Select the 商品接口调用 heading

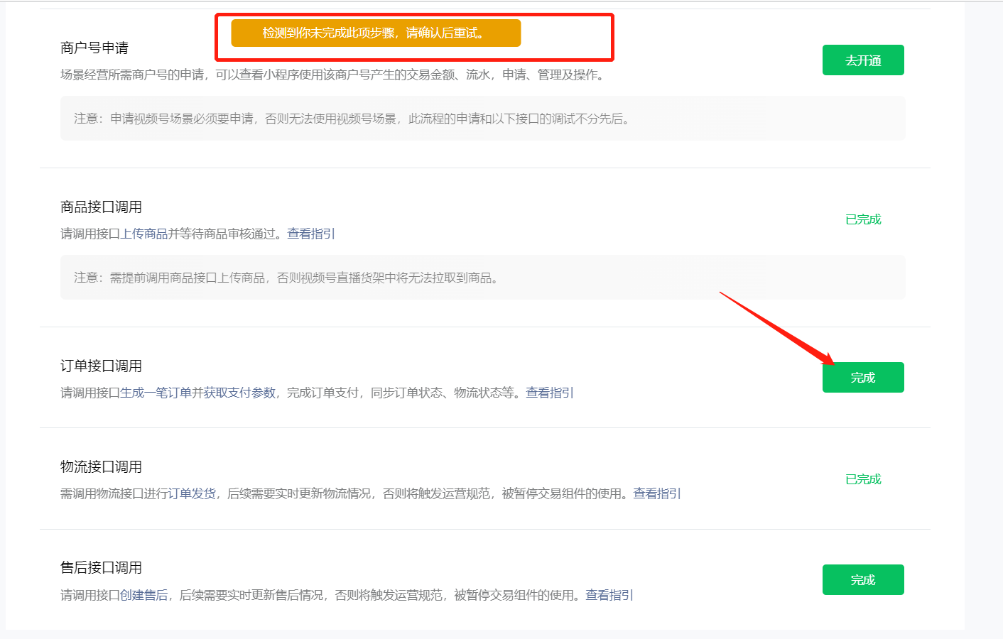pos(102,207)
